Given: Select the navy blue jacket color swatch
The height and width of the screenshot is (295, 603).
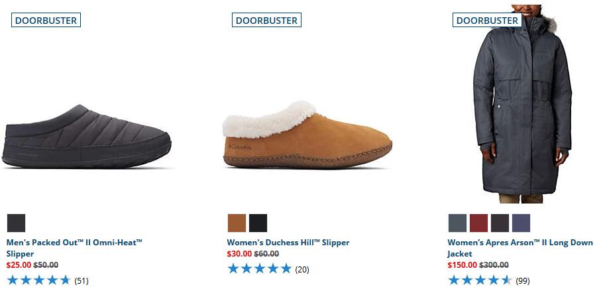Looking at the screenshot, I should pyautogui.click(x=521, y=223).
